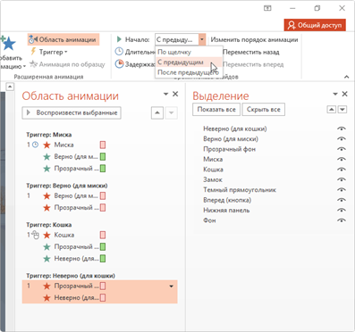Click green timing bar of Верно under Миска

[x=103, y=157]
